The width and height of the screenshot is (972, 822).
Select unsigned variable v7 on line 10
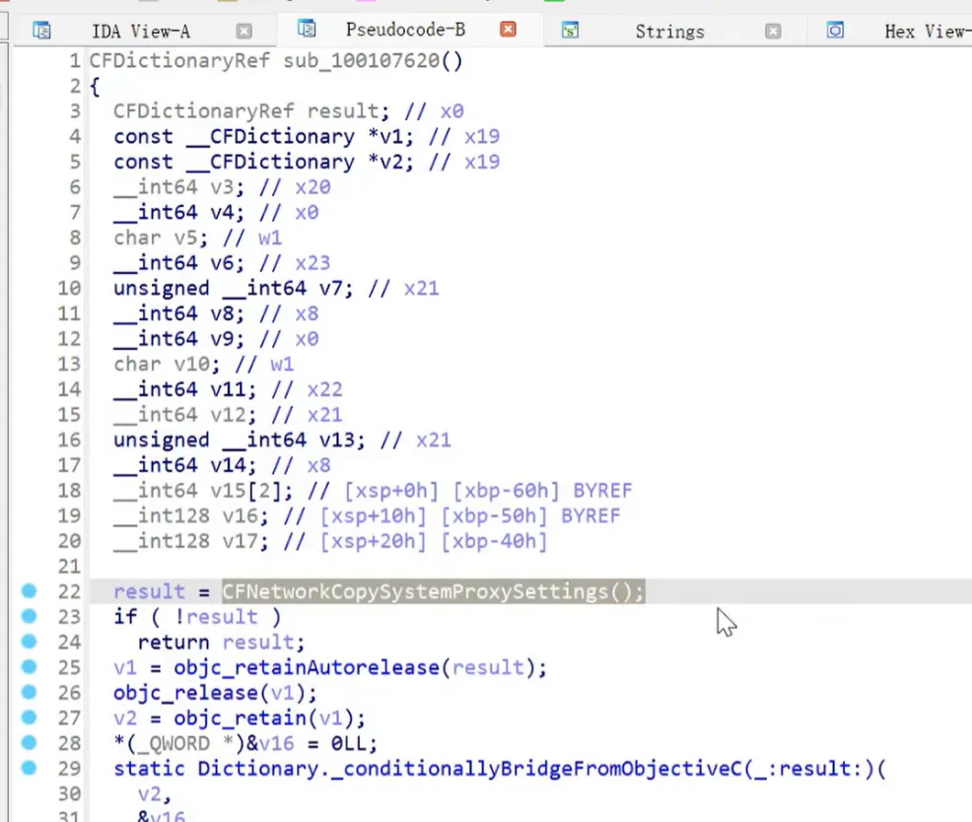[x=331, y=288]
